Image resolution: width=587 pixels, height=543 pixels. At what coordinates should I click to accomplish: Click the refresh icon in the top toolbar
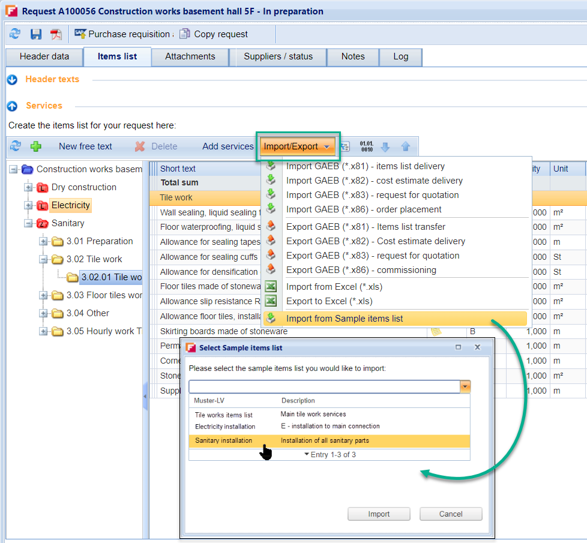pyautogui.click(x=15, y=34)
